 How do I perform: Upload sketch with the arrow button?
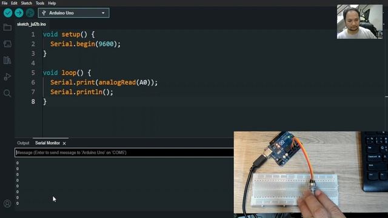tap(19, 13)
